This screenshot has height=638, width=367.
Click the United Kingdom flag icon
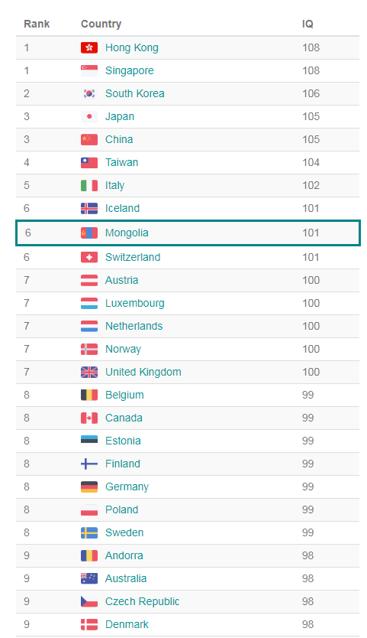pos(89,372)
